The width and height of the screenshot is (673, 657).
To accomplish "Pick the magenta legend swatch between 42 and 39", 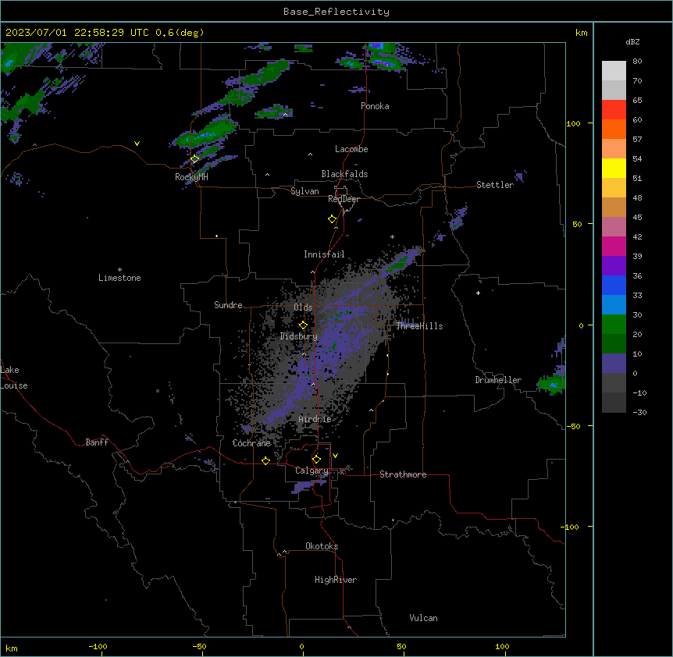I will coord(614,246).
